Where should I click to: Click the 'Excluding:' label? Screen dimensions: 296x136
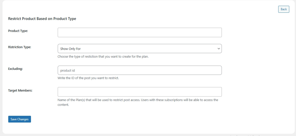click(15, 69)
